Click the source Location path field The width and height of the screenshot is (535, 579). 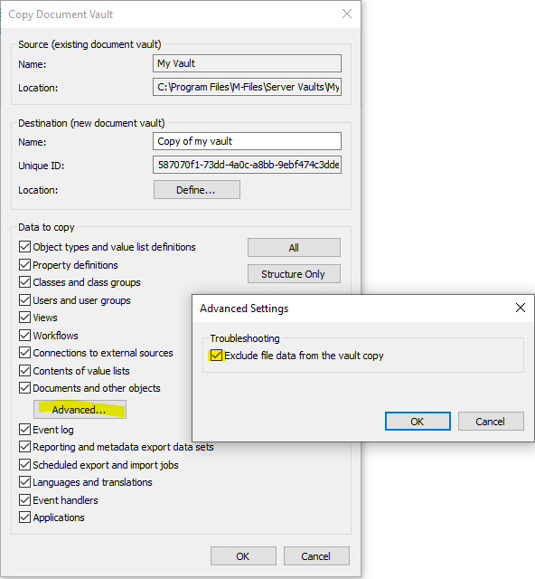(x=247, y=87)
